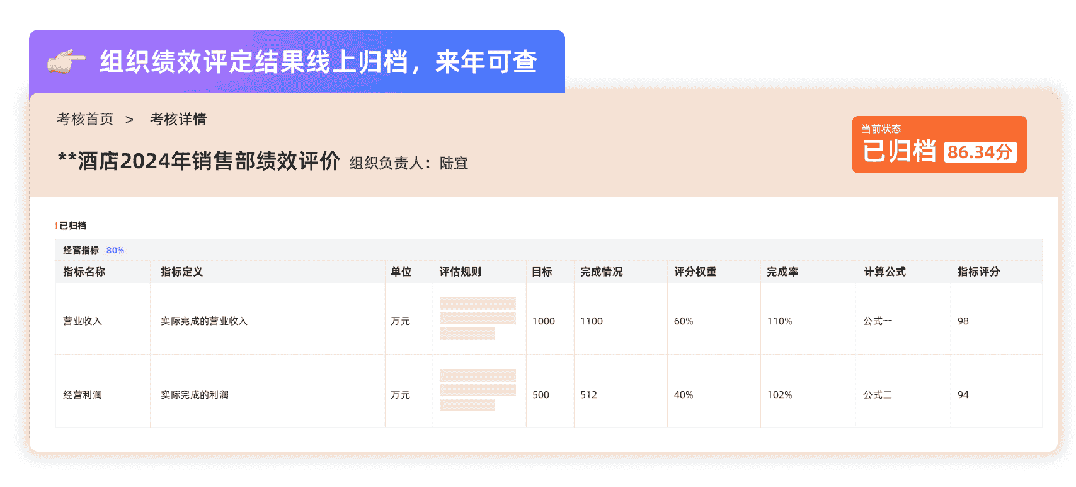Click the 指标评分 value 98
Image resolution: width=1076 pixels, height=487 pixels.
click(x=963, y=321)
